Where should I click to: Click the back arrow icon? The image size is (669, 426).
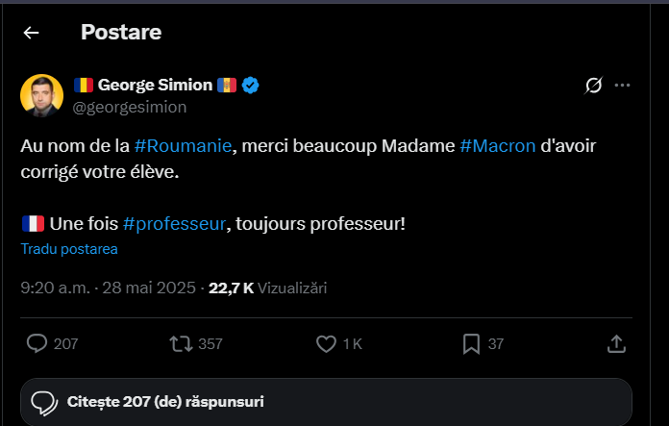pyautogui.click(x=32, y=33)
